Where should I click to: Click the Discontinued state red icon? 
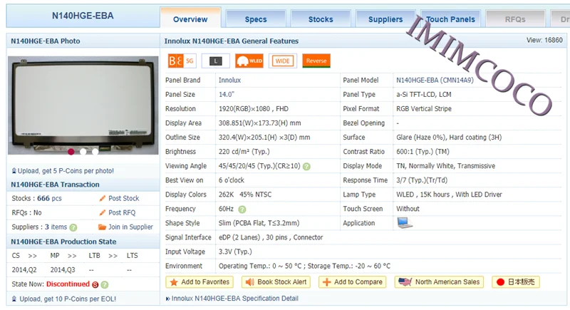click(x=95, y=284)
